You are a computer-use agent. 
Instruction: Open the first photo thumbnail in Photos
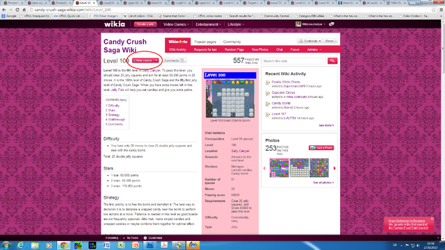tap(279, 168)
